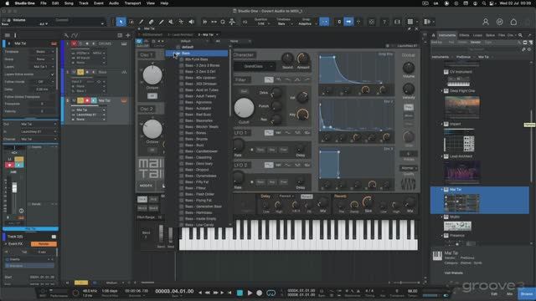Open the Song menu
The image size is (536, 301).
69,3
